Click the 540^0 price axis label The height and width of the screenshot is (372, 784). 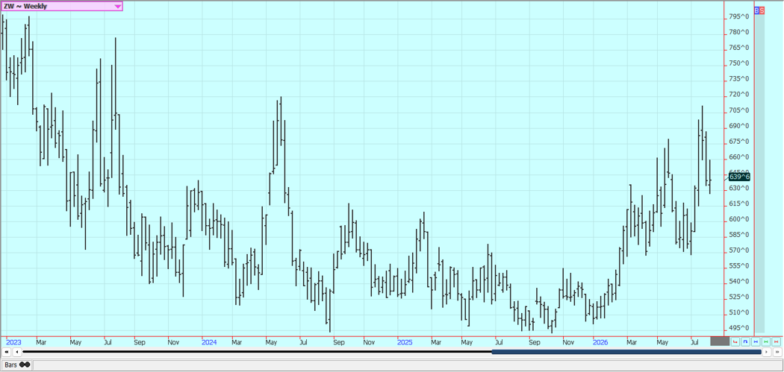739,281
